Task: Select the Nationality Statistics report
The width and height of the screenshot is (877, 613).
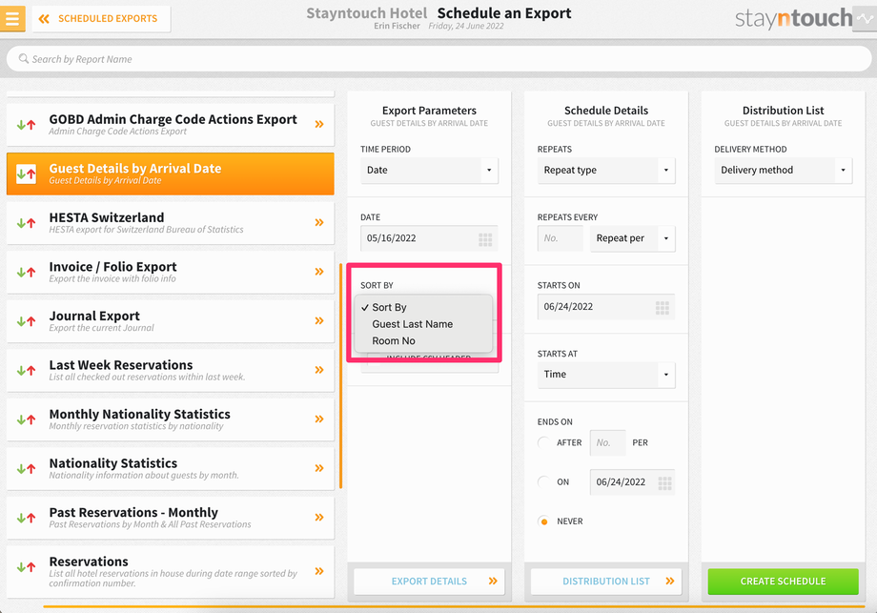Action: pos(170,468)
